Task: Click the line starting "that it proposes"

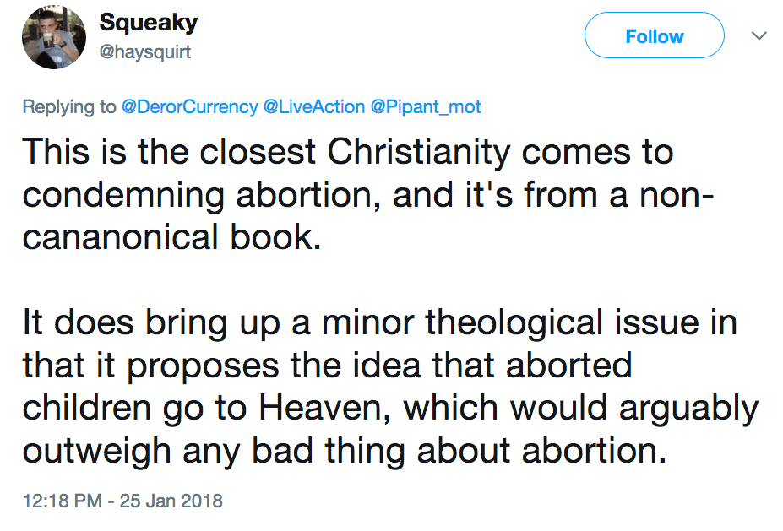Action: [x=327, y=365]
